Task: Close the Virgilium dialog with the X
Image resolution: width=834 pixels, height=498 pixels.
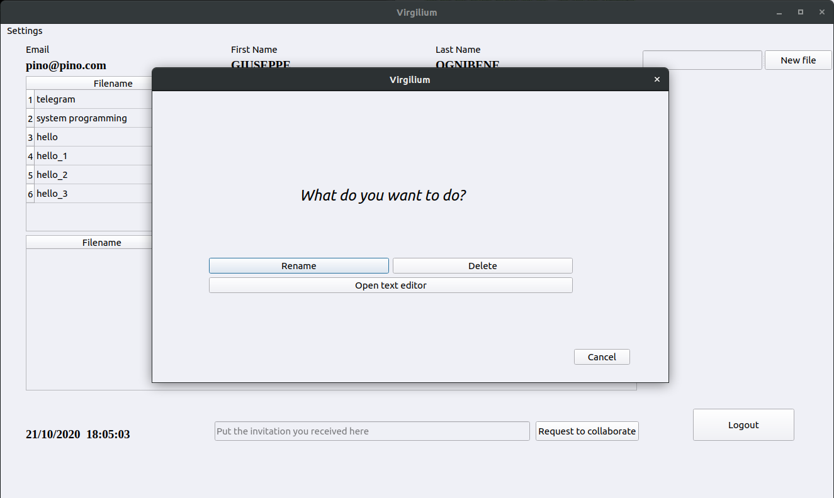Action: [657, 79]
